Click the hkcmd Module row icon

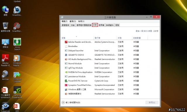[66, 64]
